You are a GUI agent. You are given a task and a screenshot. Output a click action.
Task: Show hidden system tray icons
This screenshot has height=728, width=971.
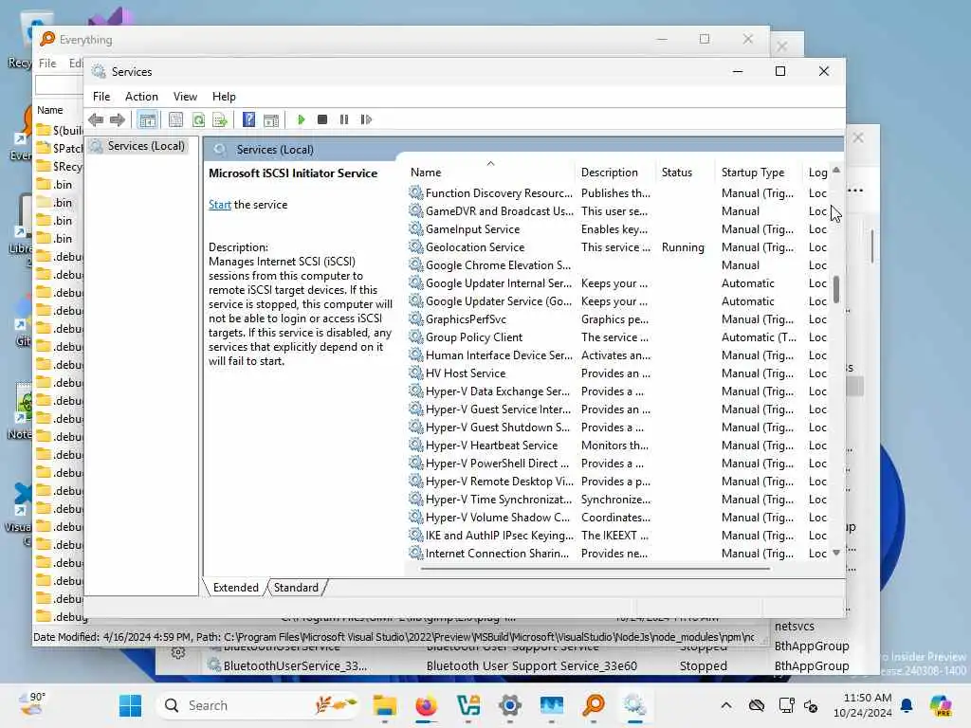pos(726,705)
